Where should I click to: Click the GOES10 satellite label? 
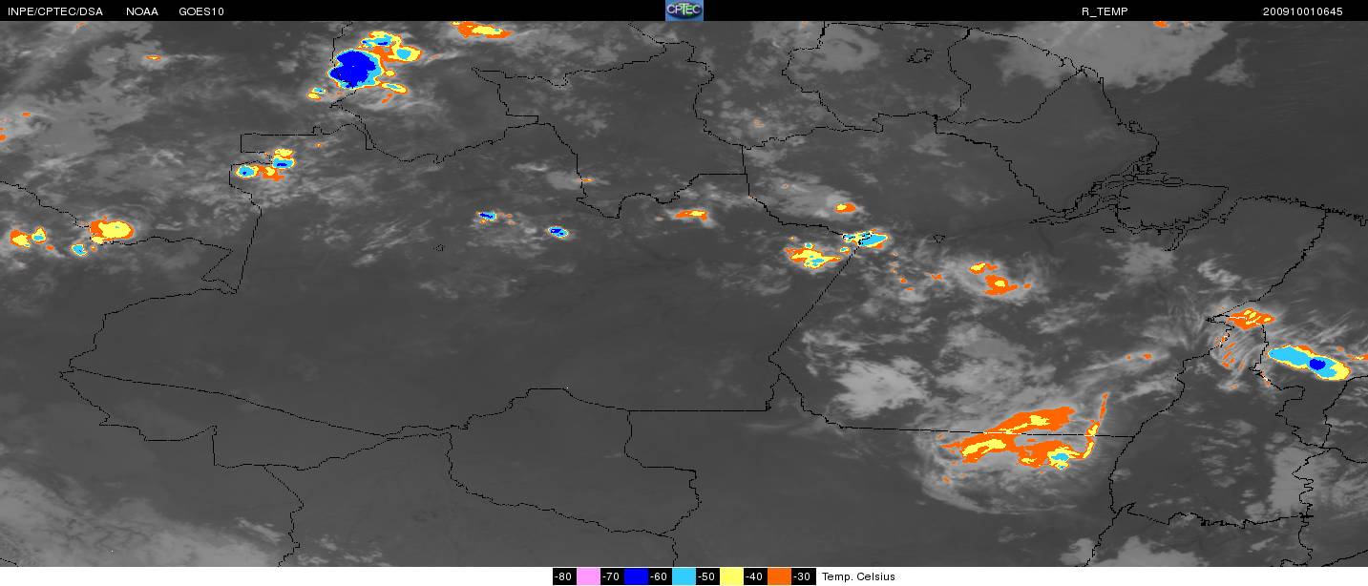[x=202, y=11]
